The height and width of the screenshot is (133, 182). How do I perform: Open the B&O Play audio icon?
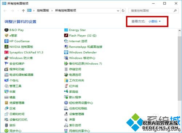tap(6, 30)
